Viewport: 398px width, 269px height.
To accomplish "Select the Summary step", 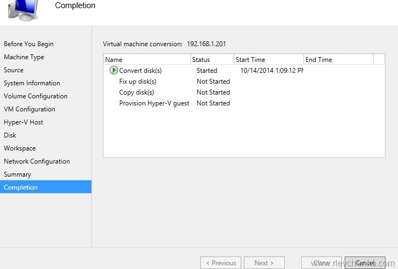I will click(x=17, y=174).
